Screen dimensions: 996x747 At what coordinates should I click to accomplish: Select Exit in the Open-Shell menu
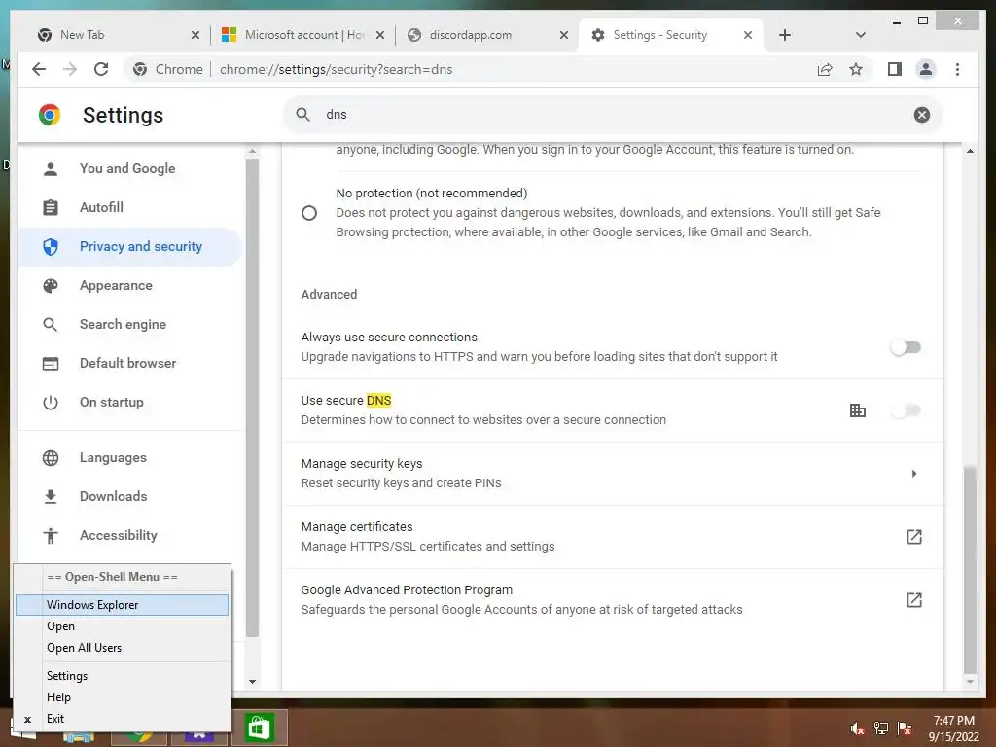[x=122, y=719]
